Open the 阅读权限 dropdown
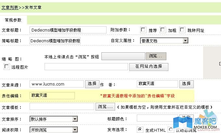The image size is (221, 133). click(53, 130)
